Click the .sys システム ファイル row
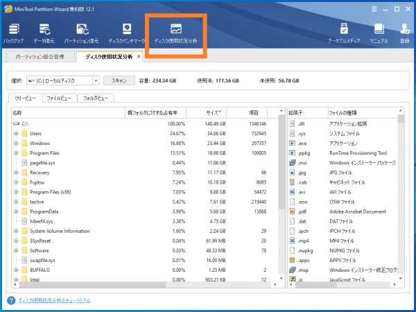 343,133
